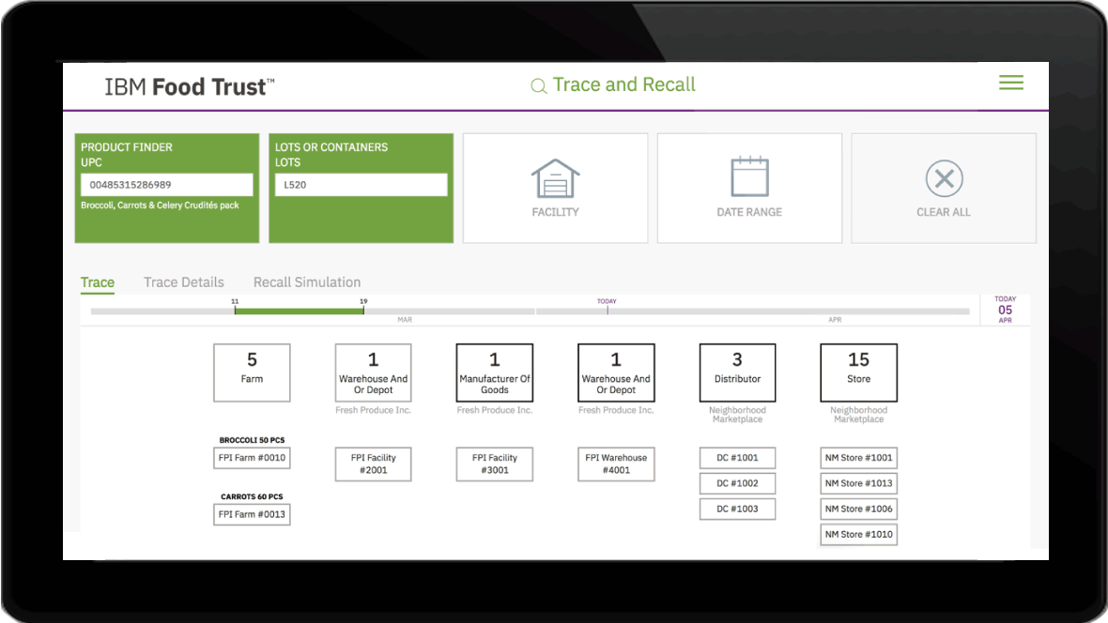
Task: Select the 5 Farm summary node
Action: [x=252, y=372]
